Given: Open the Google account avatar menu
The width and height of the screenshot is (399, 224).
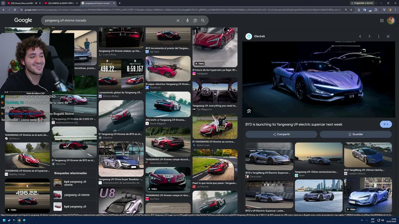Looking at the screenshot, I should (x=391, y=21).
